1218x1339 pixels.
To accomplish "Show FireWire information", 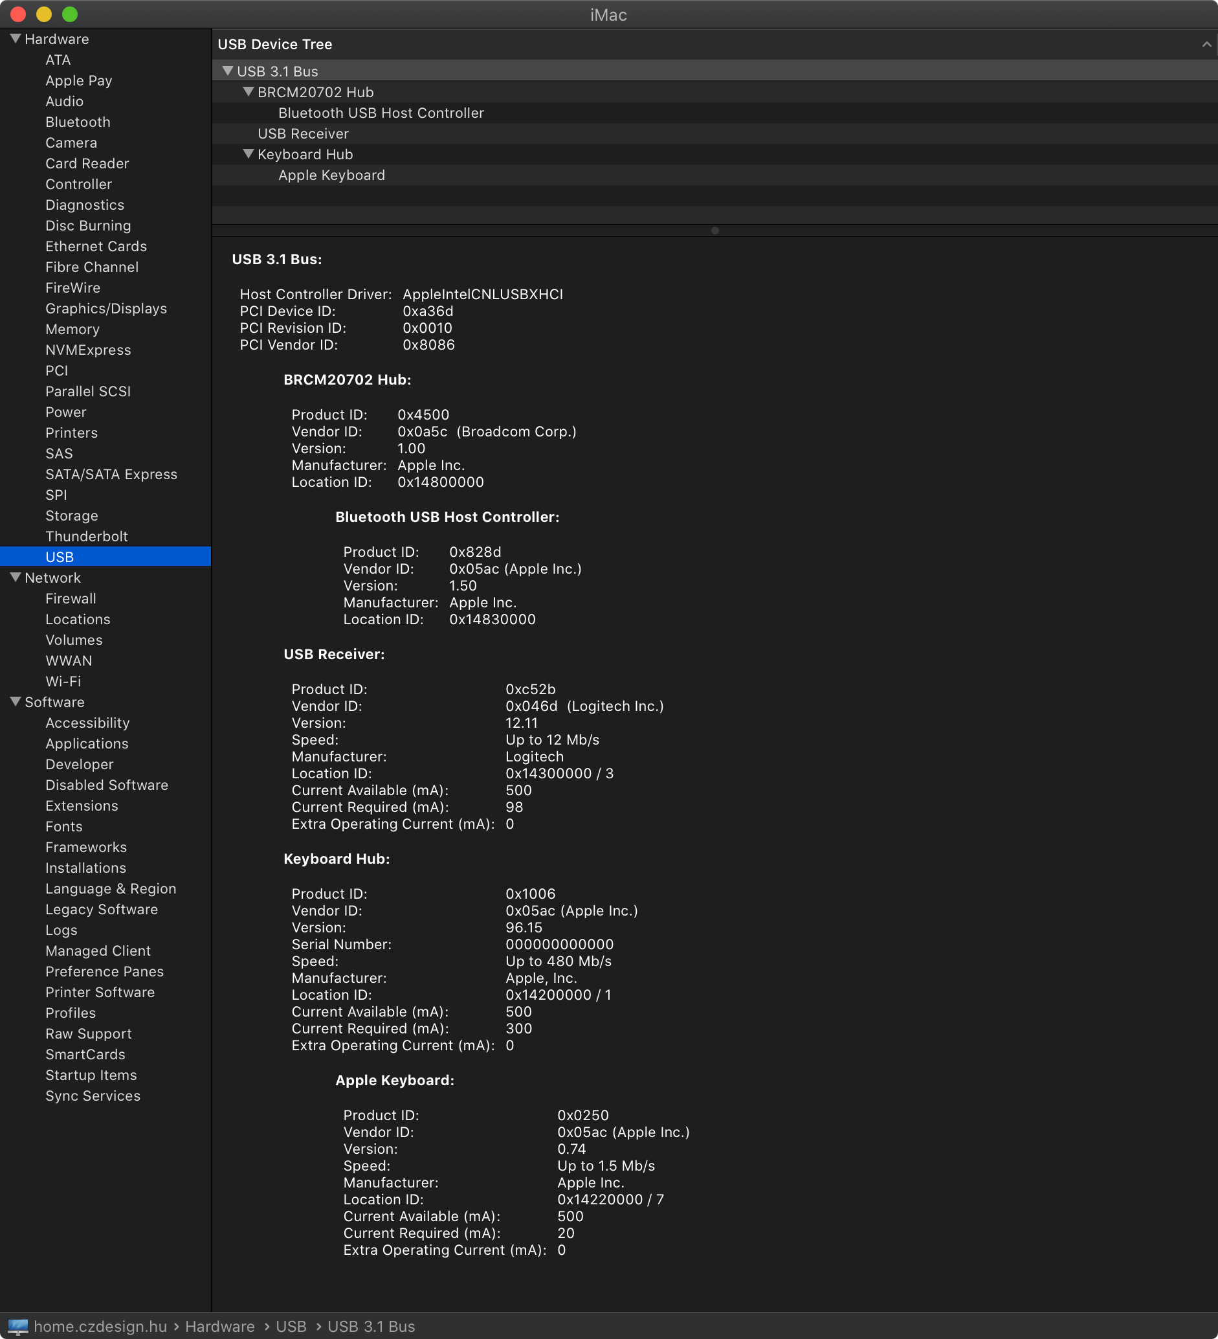I will 72,287.
